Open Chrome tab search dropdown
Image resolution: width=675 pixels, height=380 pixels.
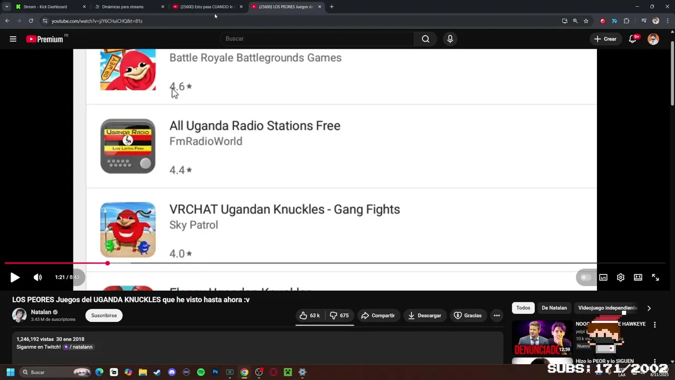6,7
